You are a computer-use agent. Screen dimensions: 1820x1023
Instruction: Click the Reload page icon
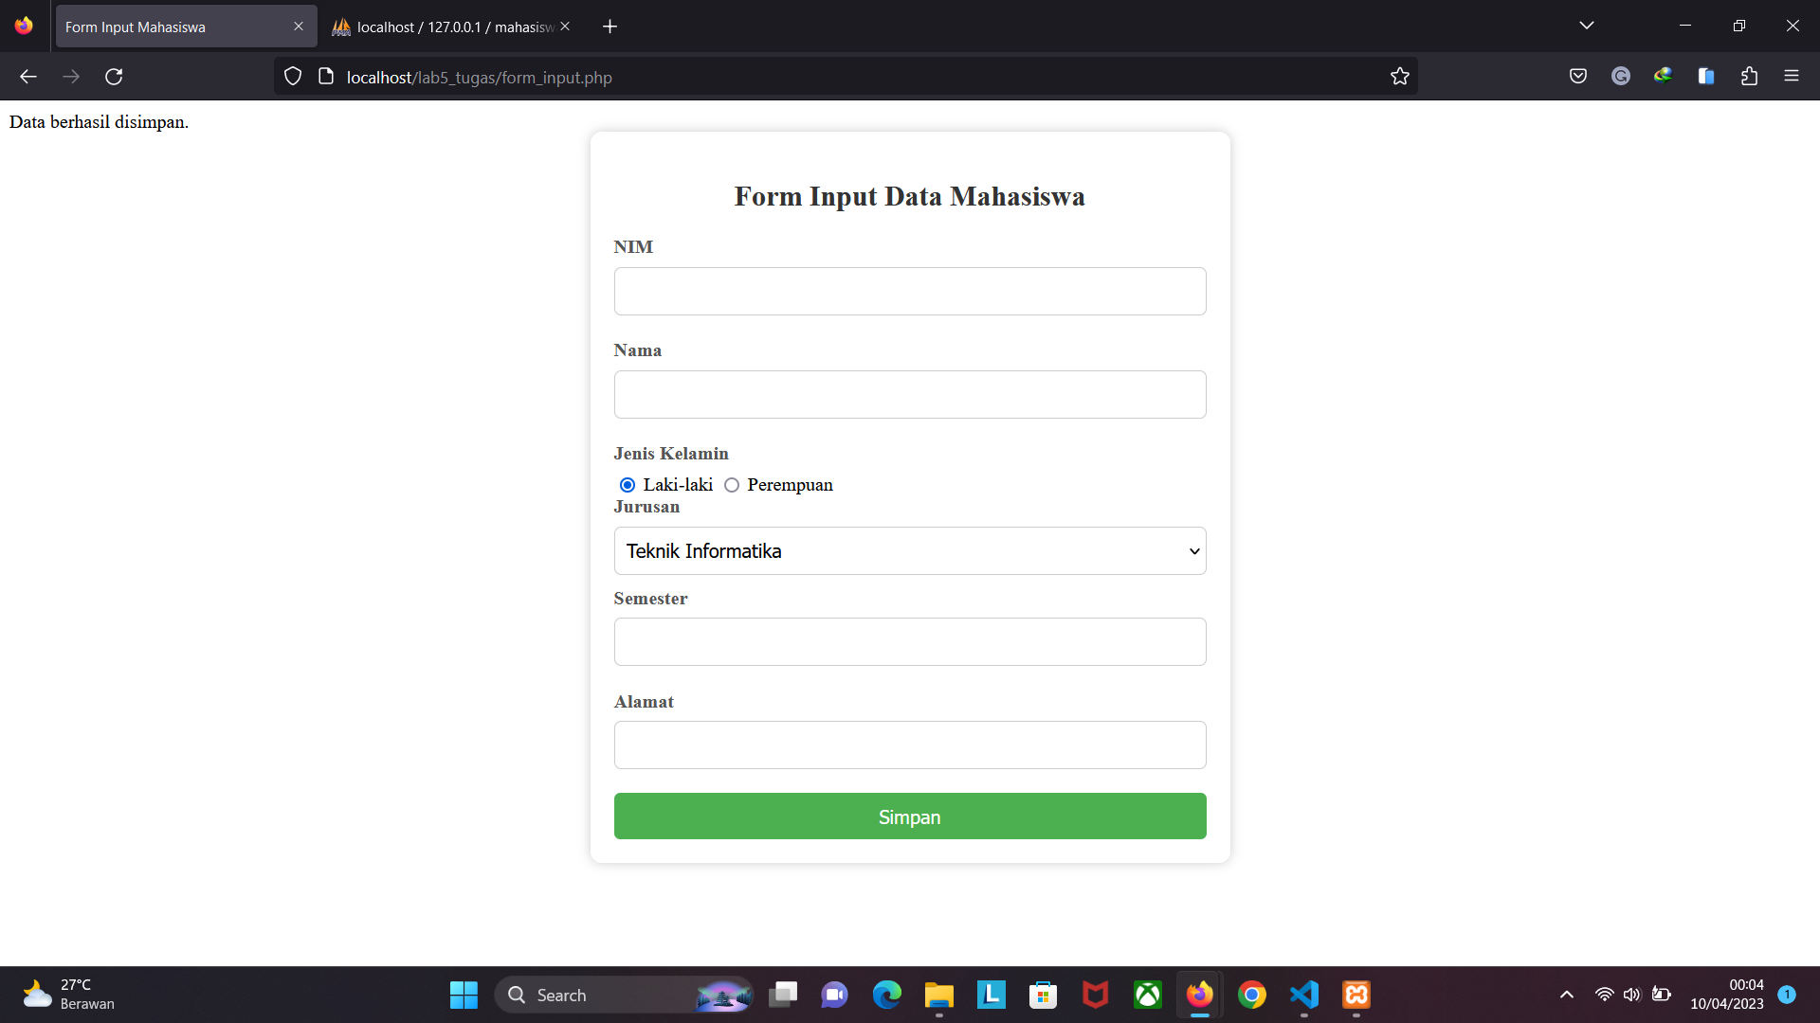point(114,77)
